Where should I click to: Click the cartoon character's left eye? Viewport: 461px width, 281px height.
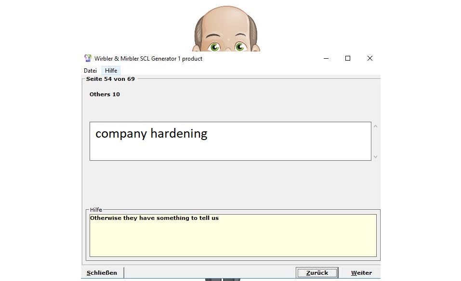point(214,47)
